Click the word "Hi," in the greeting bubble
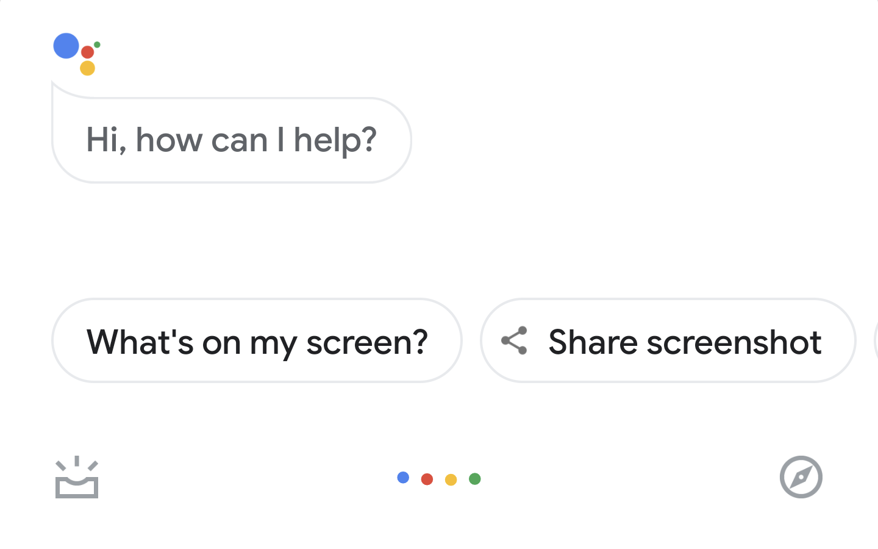This screenshot has height=549, width=878. pyautogui.click(x=106, y=140)
